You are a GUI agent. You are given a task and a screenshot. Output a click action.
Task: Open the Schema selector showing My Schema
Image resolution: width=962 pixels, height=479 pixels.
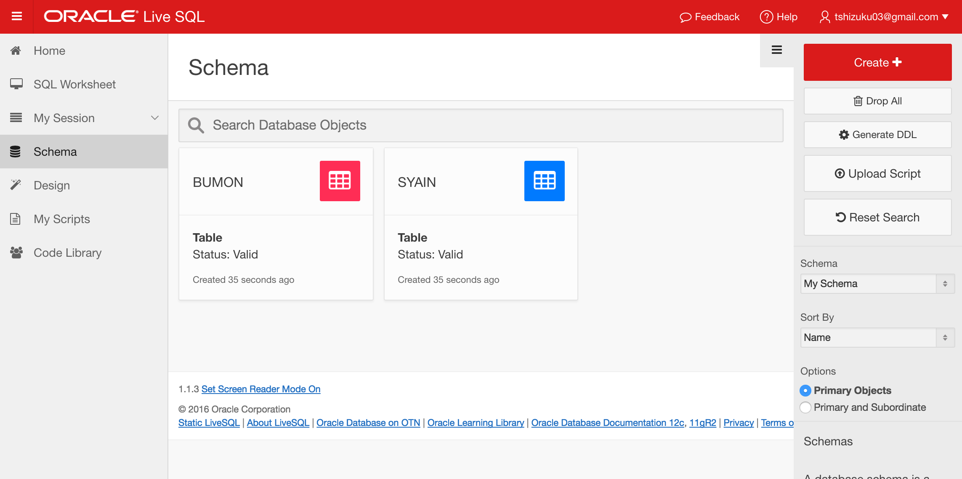point(877,284)
